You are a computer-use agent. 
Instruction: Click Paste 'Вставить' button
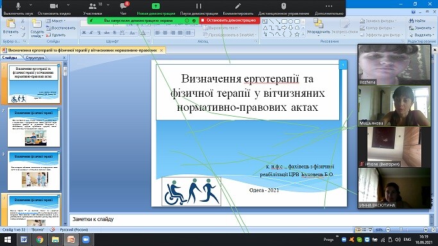click(x=11, y=28)
